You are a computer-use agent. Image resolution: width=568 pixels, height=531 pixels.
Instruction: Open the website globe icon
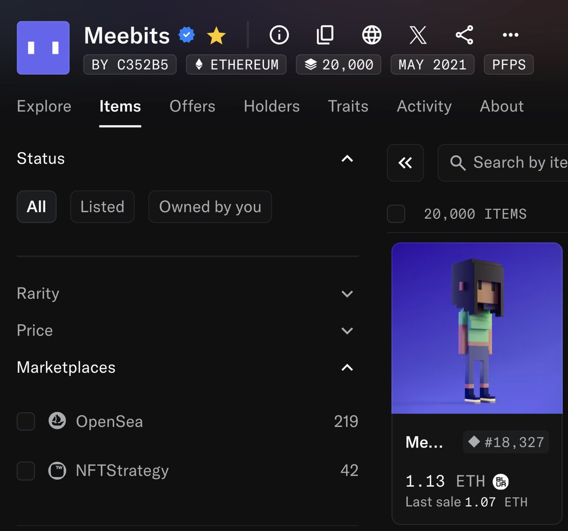(372, 35)
